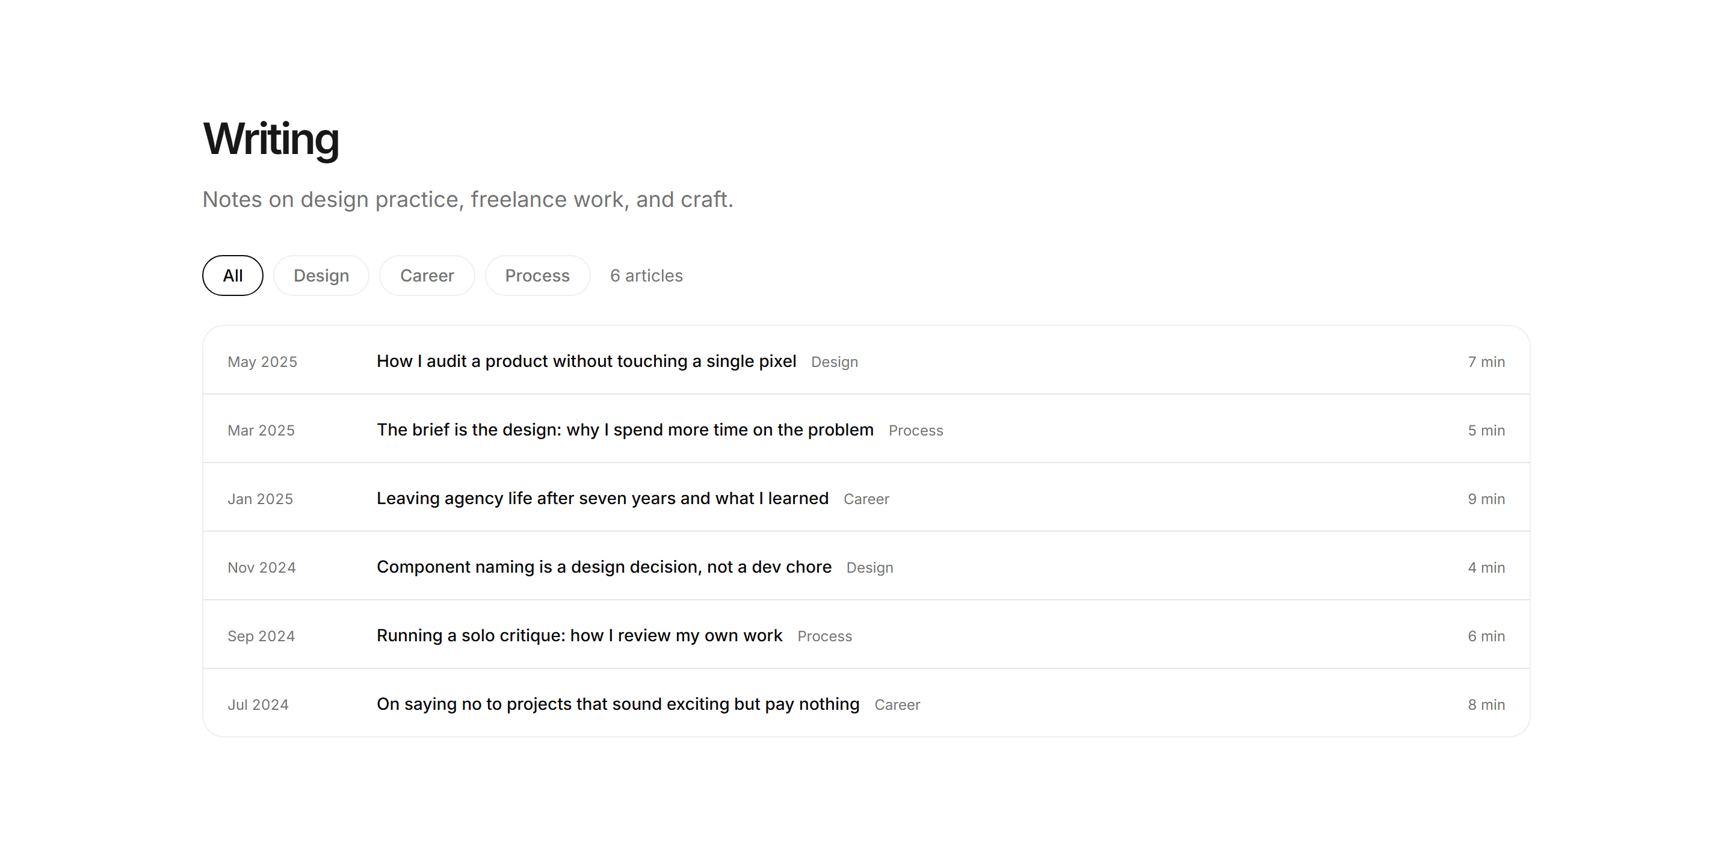Viewport: 1733px width, 853px height.
Task: Click the 'Nov 2024' date
Action: click(261, 568)
